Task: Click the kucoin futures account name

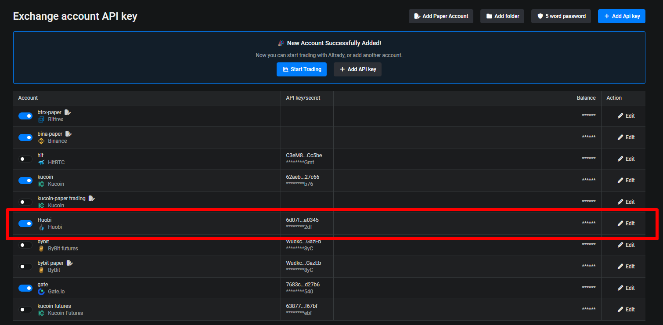Action: tap(54, 306)
